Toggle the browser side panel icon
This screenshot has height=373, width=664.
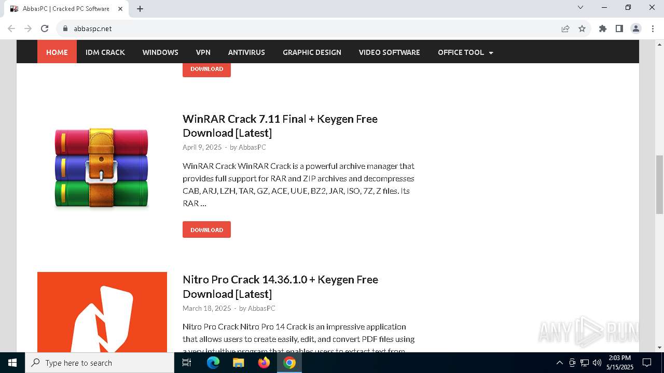tap(619, 28)
